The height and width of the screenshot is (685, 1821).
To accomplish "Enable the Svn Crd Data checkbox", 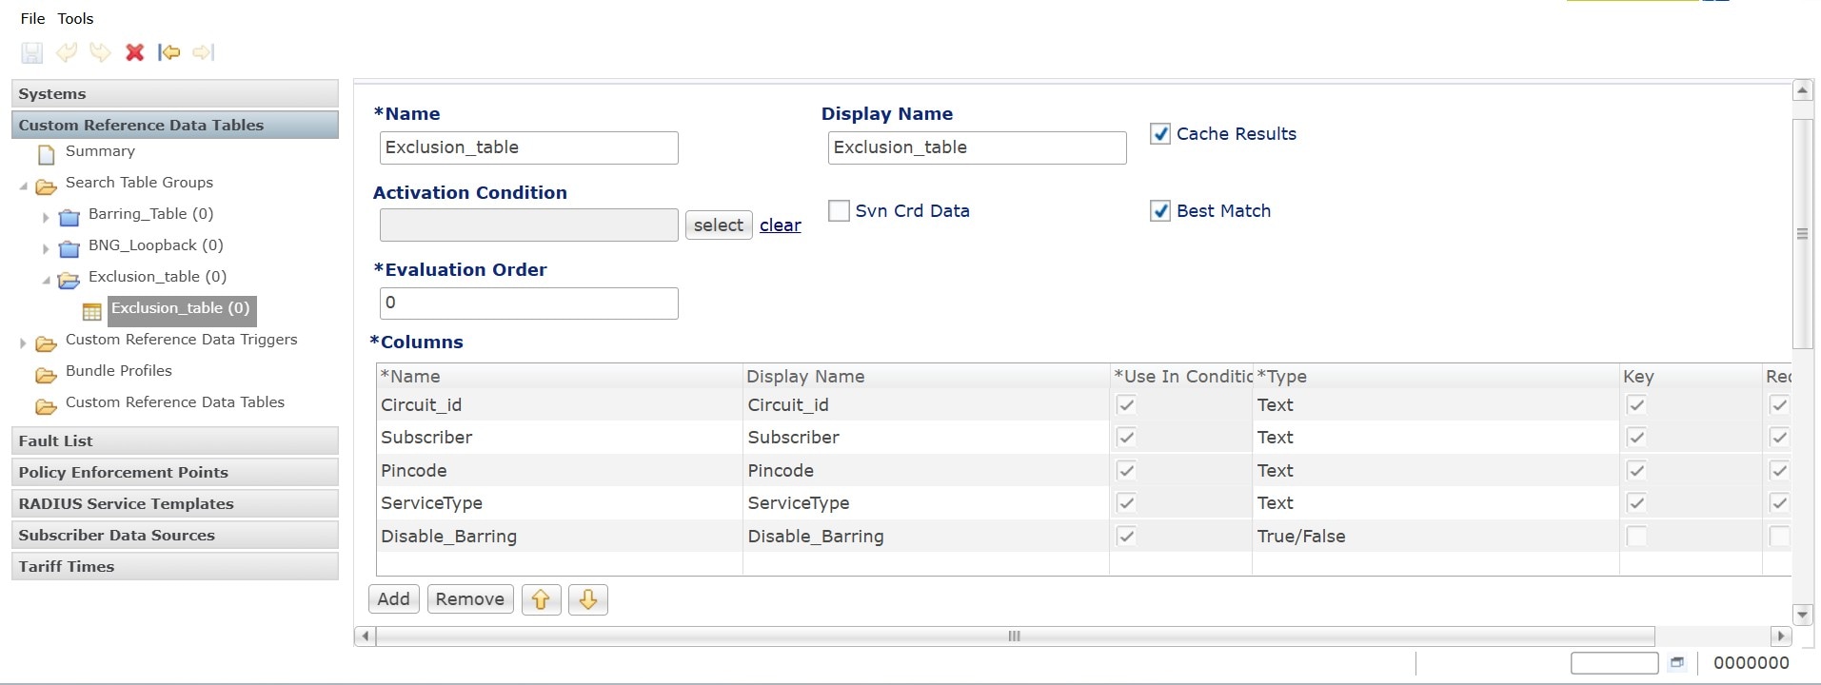I will [839, 211].
